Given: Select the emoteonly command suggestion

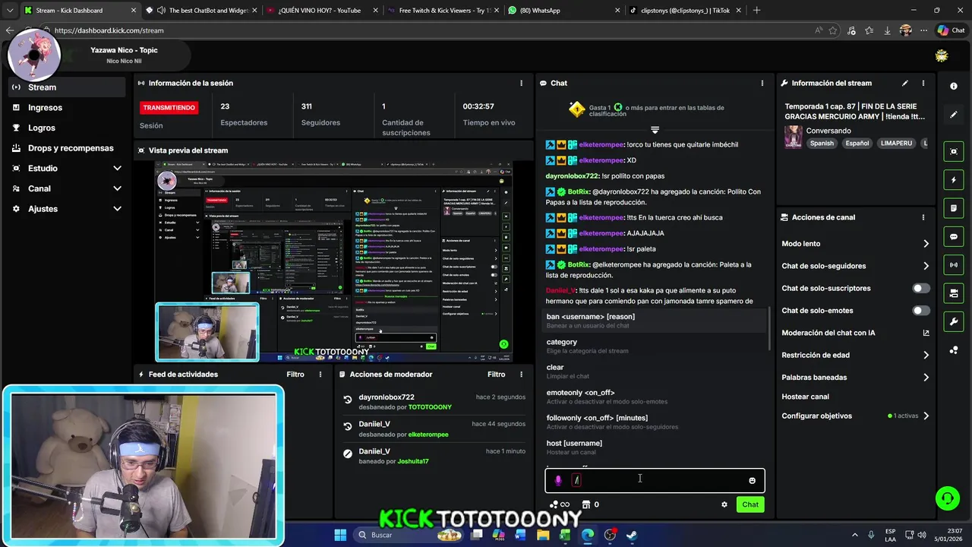Looking at the screenshot, I should coord(655,397).
